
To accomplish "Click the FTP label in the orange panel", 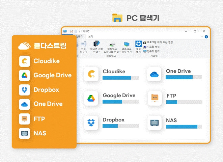I will (x=39, y=119).
